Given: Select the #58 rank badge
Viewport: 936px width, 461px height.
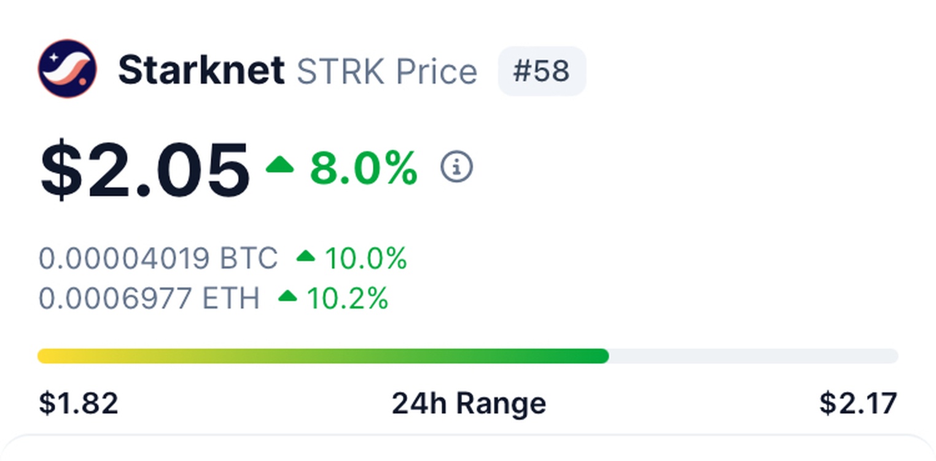Looking at the screenshot, I should click(541, 71).
